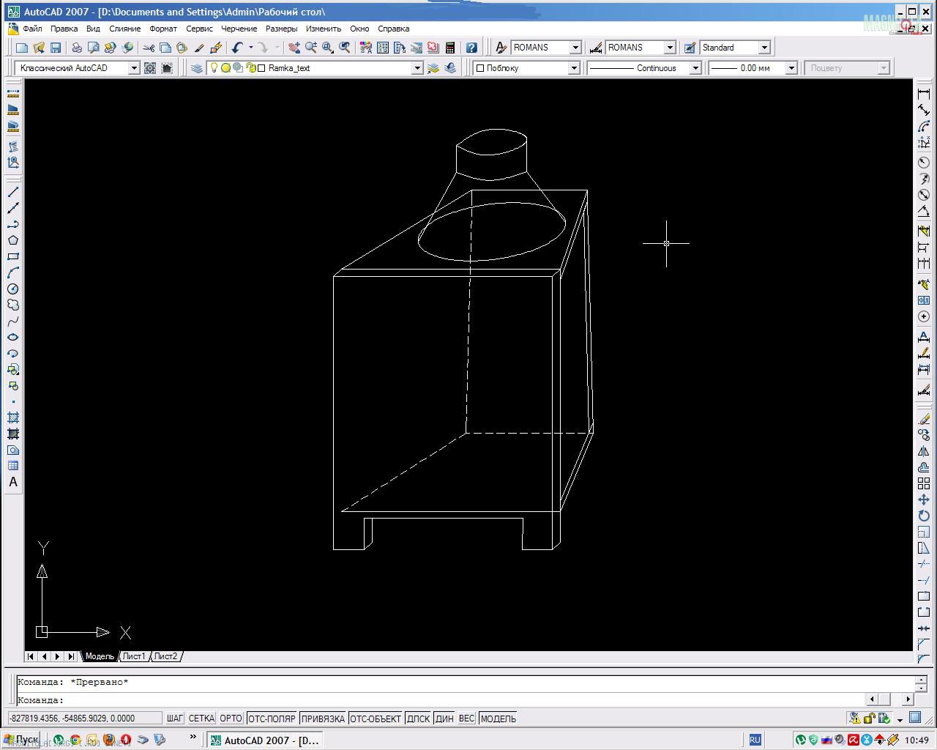Click the AutoCAD 2007 taskbar button
This screenshot has height=750, width=937.
point(265,740)
